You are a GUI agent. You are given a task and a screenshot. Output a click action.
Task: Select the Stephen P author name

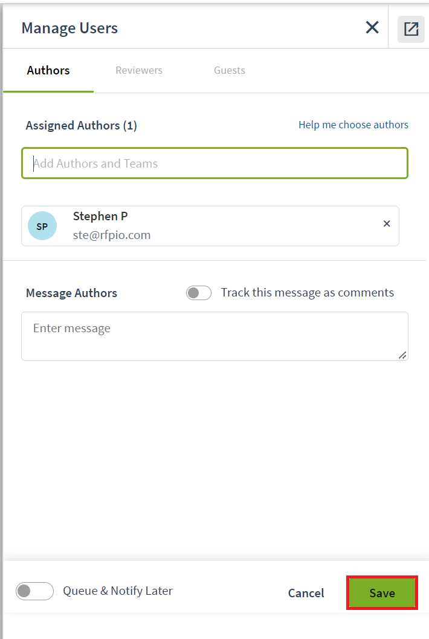[x=100, y=216]
